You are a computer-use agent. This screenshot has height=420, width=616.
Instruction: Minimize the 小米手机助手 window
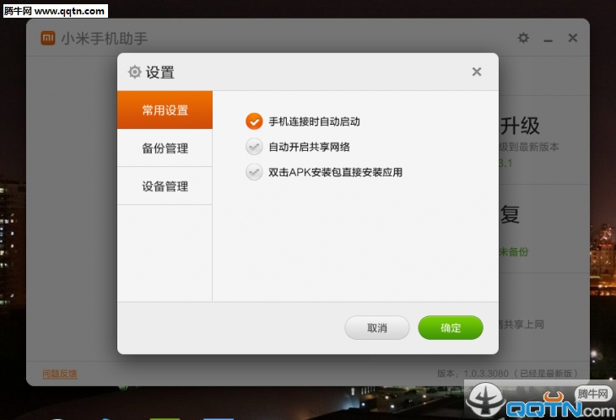[x=548, y=40]
